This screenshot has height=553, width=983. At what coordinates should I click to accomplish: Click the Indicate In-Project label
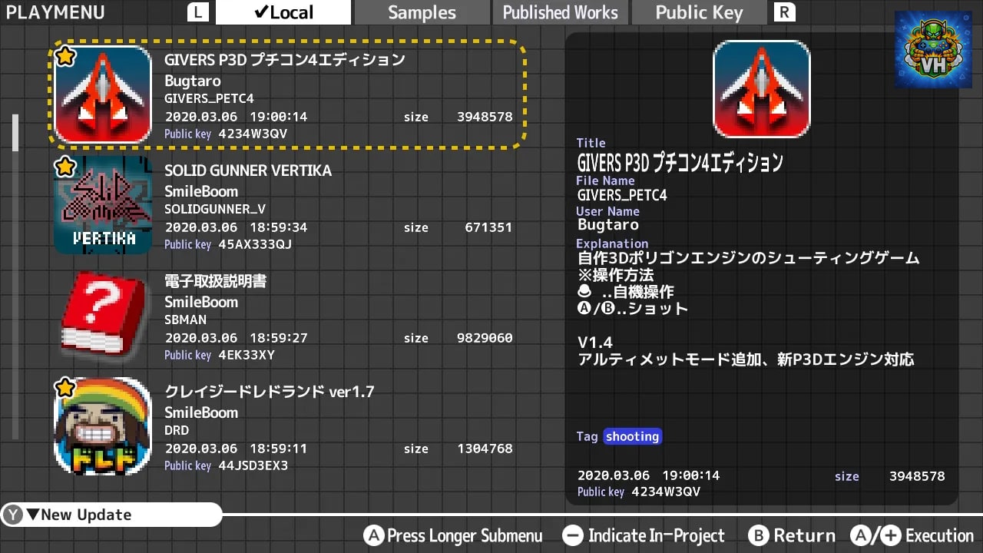[657, 535]
